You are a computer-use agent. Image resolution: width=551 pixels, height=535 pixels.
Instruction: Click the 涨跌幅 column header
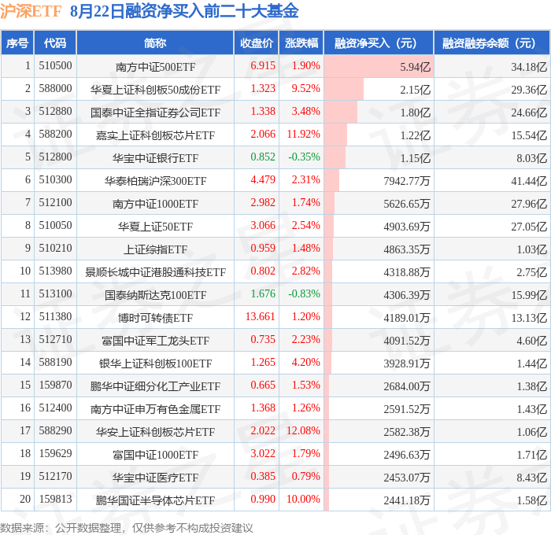pos(301,42)
